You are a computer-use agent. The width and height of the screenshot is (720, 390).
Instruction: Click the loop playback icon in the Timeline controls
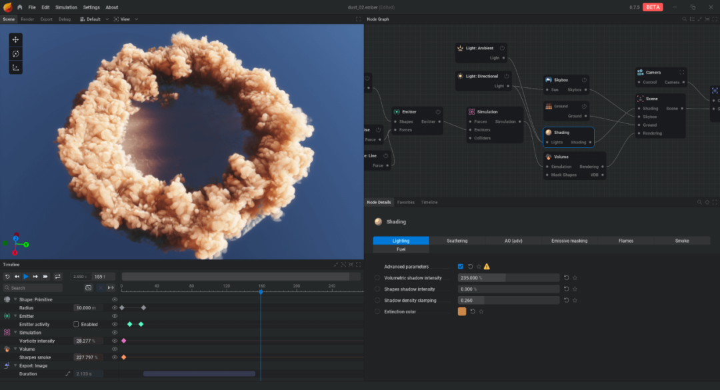coord(58,275)
